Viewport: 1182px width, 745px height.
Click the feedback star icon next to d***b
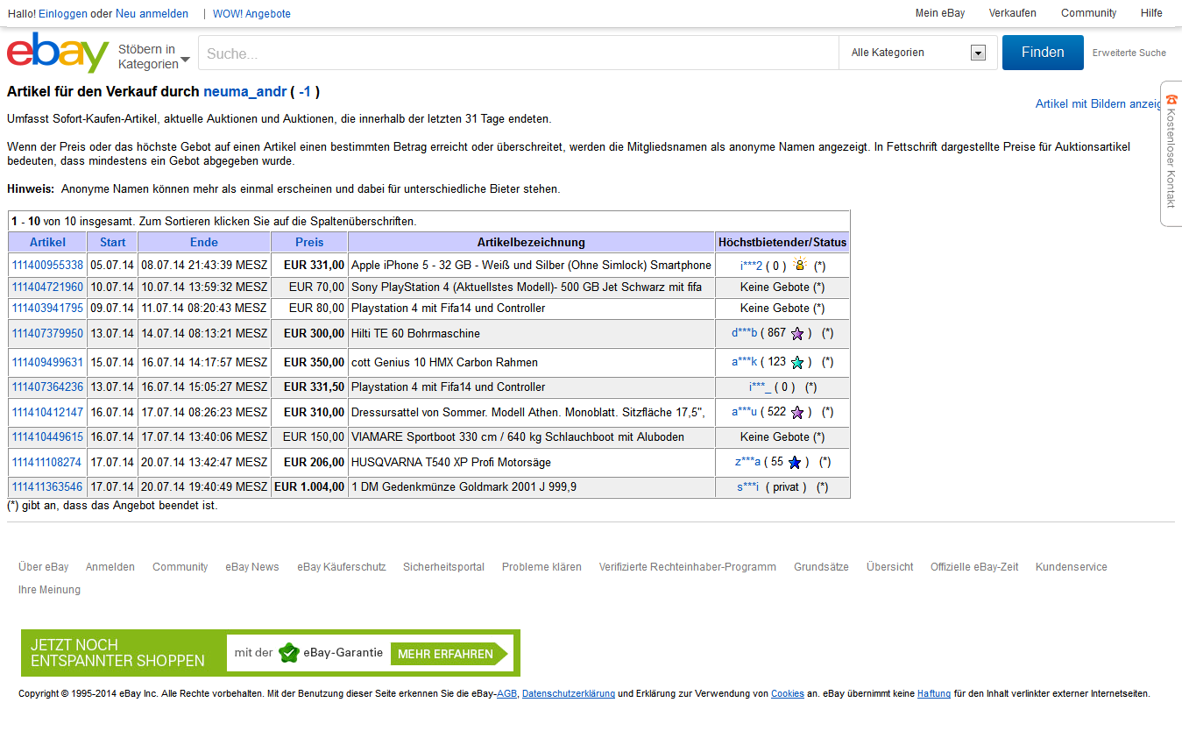point(797,334)
